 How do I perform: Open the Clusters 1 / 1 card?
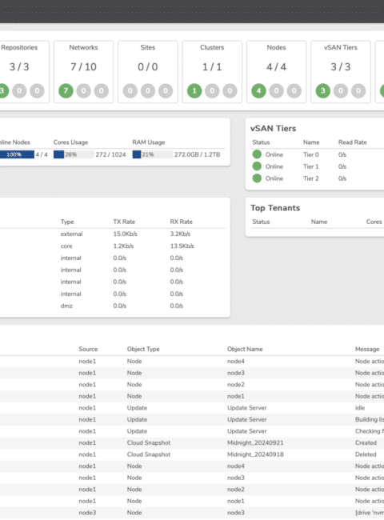[x=212, y=72]
